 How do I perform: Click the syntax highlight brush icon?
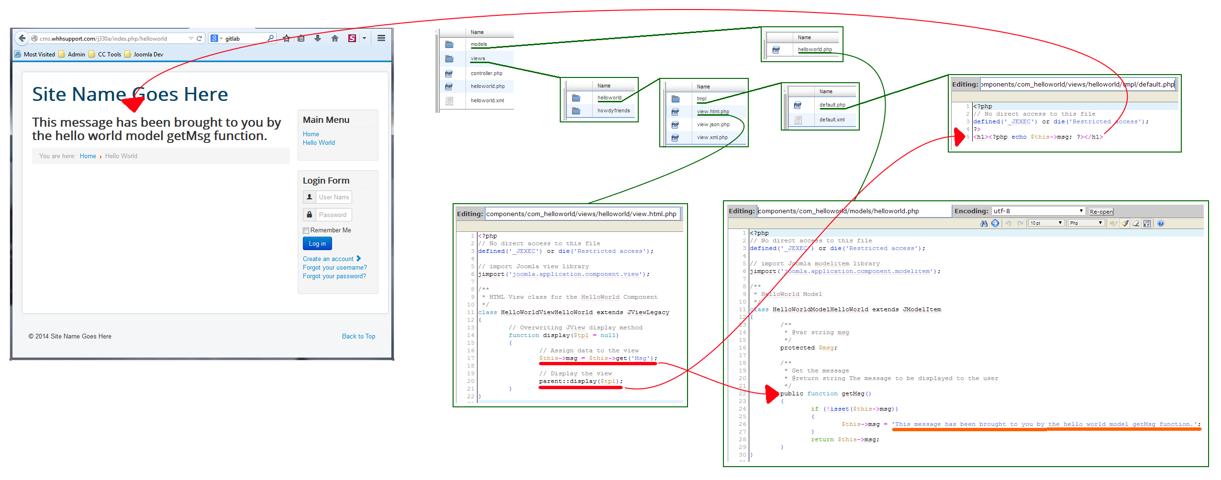click(1125, 223)
